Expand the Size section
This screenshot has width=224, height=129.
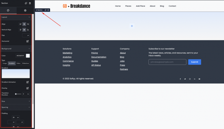[29, 101]
